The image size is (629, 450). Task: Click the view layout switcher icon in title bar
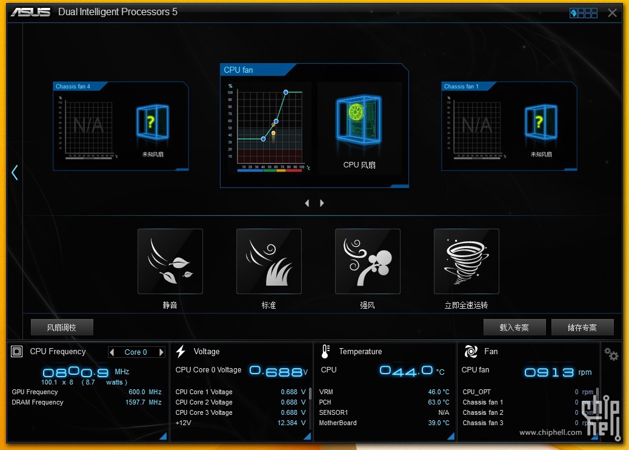pyautogui.click(x=584, y=13)
